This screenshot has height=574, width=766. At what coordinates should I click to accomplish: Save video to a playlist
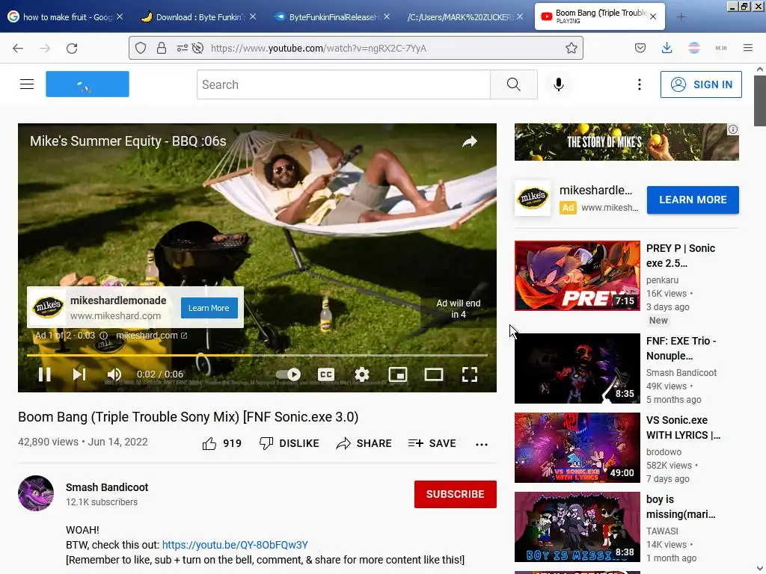click(x=432, y=443)
